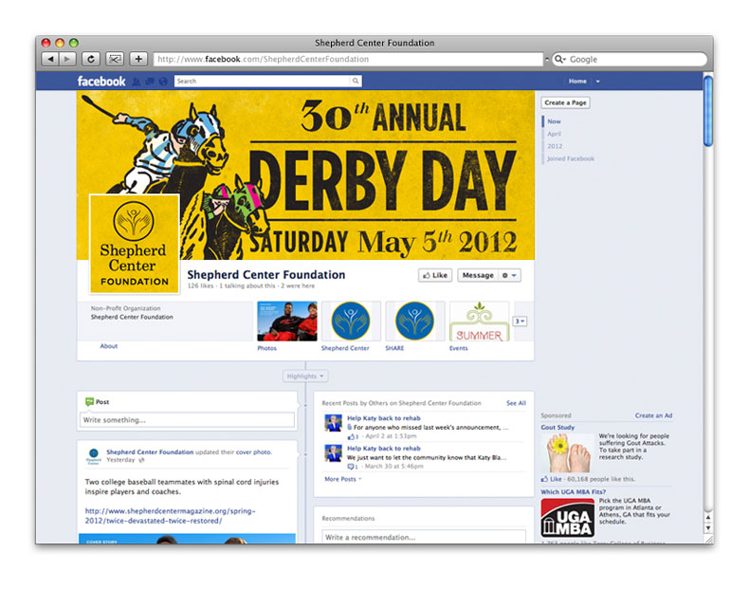Screen dimensions: 749x589
Task: Open the arrow next to the gear icon
Action: 514,276
